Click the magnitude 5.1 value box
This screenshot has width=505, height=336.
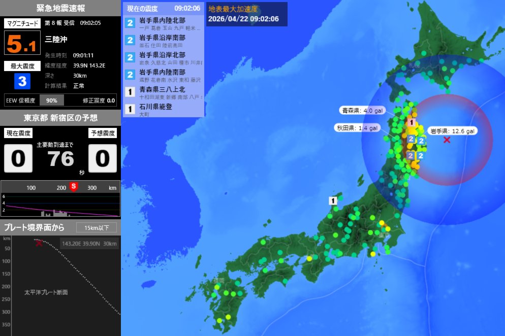click(22, 43)
